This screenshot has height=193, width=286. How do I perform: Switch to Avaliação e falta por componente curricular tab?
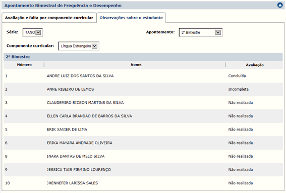click(x=49, y=18)
